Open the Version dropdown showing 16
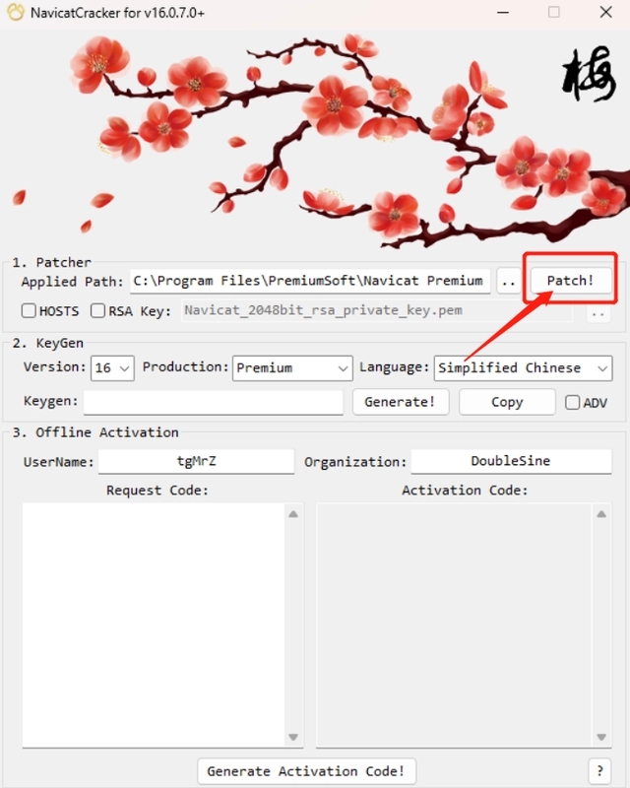630x788 pixels. point(112,368)
